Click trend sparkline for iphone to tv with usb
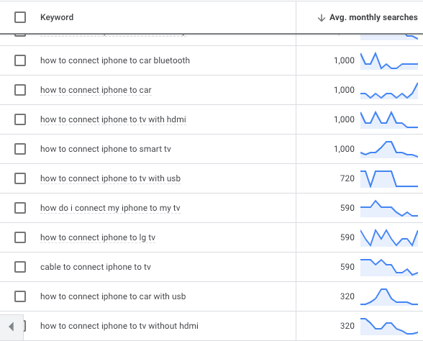The width and height of the screenshot is (423, 341). [389, 178]
